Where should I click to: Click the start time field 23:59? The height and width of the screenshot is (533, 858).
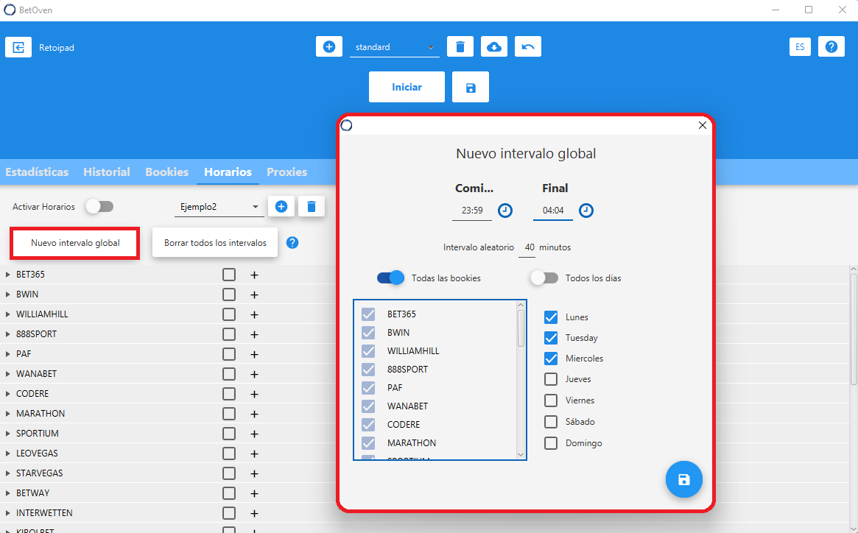pyautogui.click(x=471, y=211)
